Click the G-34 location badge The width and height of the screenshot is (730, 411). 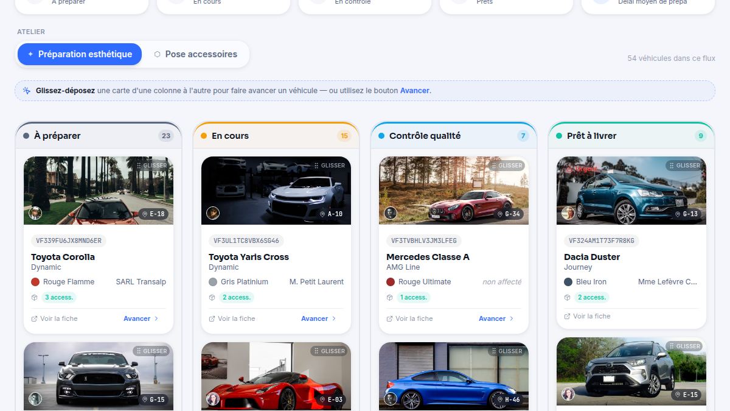point(509,214)
